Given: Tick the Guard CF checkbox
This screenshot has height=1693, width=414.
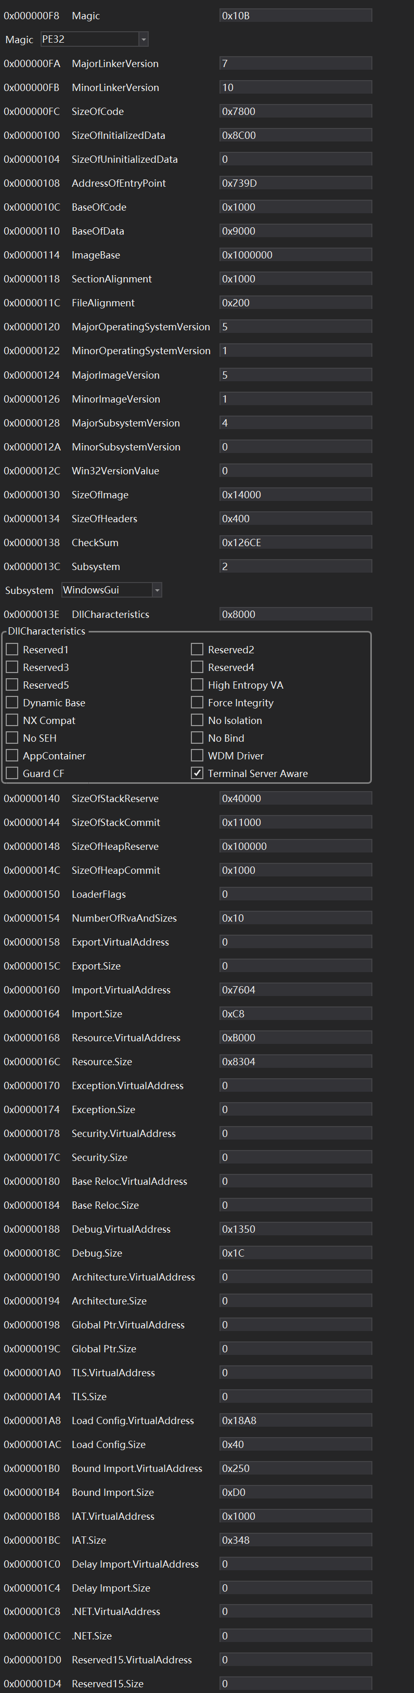Looking at the screenshot, I should point(12,773).
